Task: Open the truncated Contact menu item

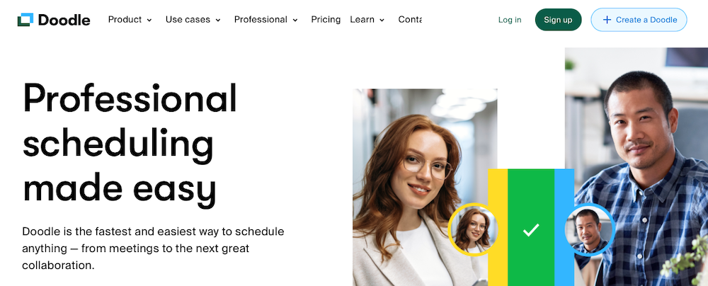Action: pyautogui.click(x=410, y=19)
